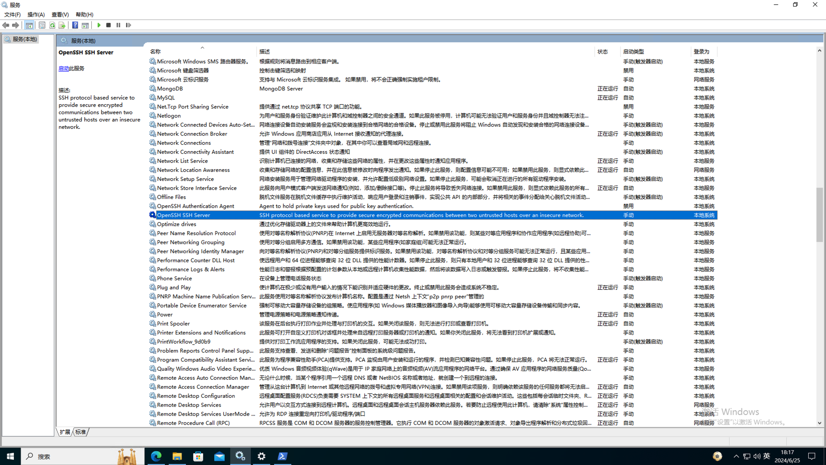This screenshot has height=465, width=826.
Task: Refresh the services list via toolbar icon
Action: pyautogui.click(x=52, y=25)
